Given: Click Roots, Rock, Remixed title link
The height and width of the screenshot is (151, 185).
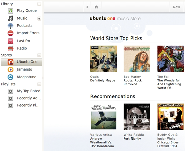Looking at the screenshot, I should tap(133, 82).
